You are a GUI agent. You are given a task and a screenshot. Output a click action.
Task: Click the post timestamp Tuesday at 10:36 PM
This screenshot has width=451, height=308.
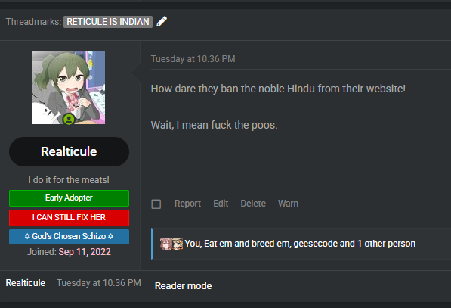tap(193, 59)
